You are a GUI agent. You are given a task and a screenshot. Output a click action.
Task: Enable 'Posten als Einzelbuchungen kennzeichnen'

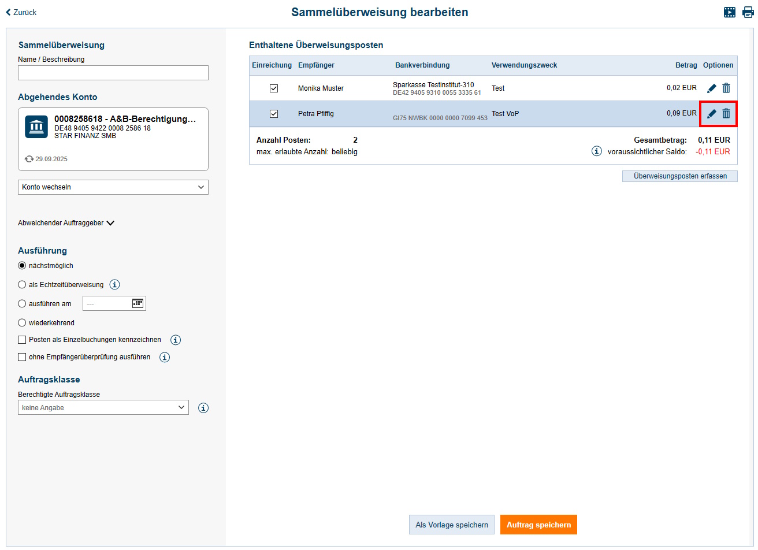pos(22,340)
